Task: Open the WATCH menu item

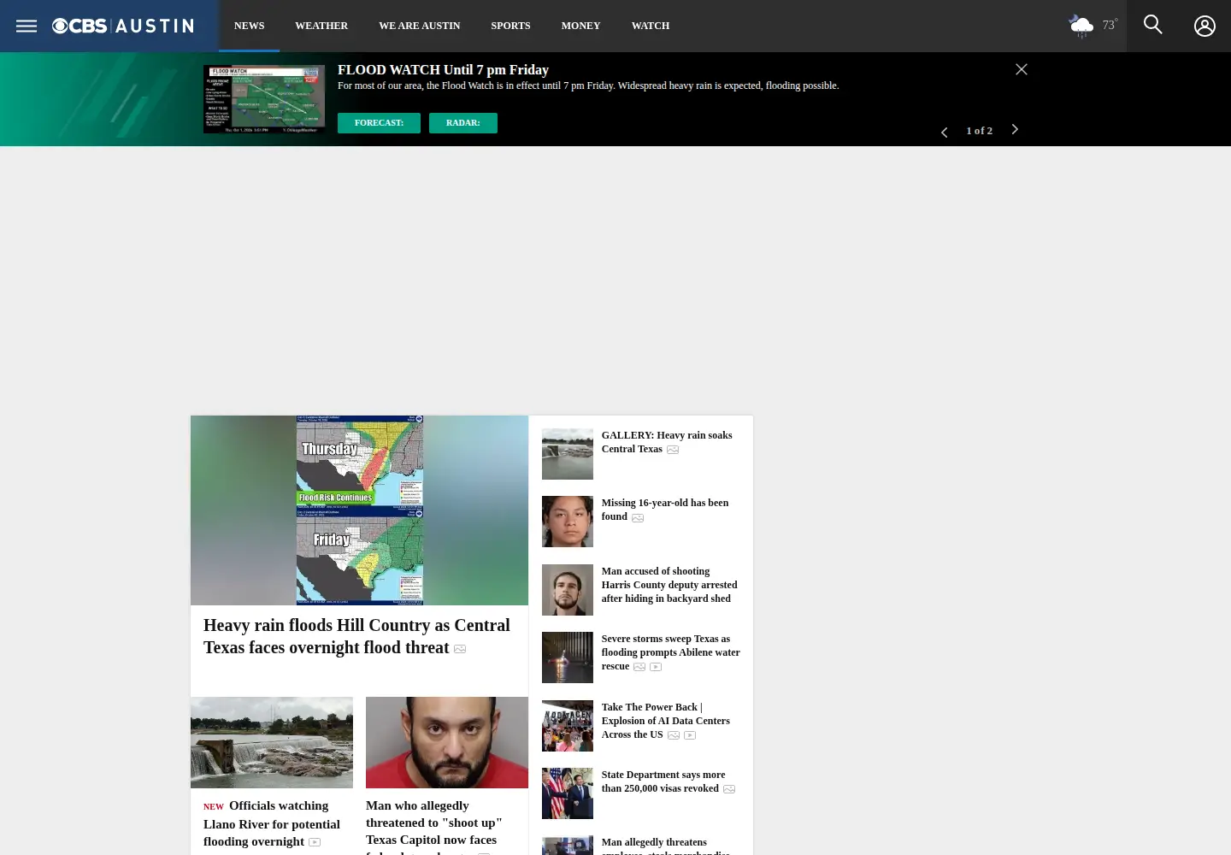Action: (651, 26)
